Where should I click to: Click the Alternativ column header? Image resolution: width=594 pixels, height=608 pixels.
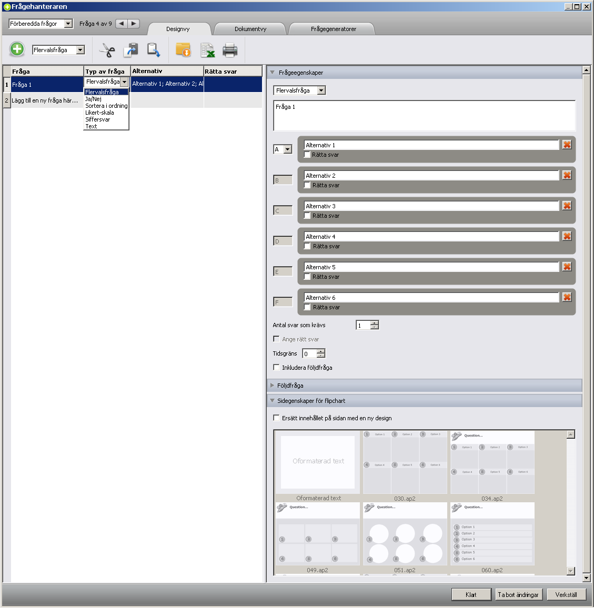pos(167,72)
